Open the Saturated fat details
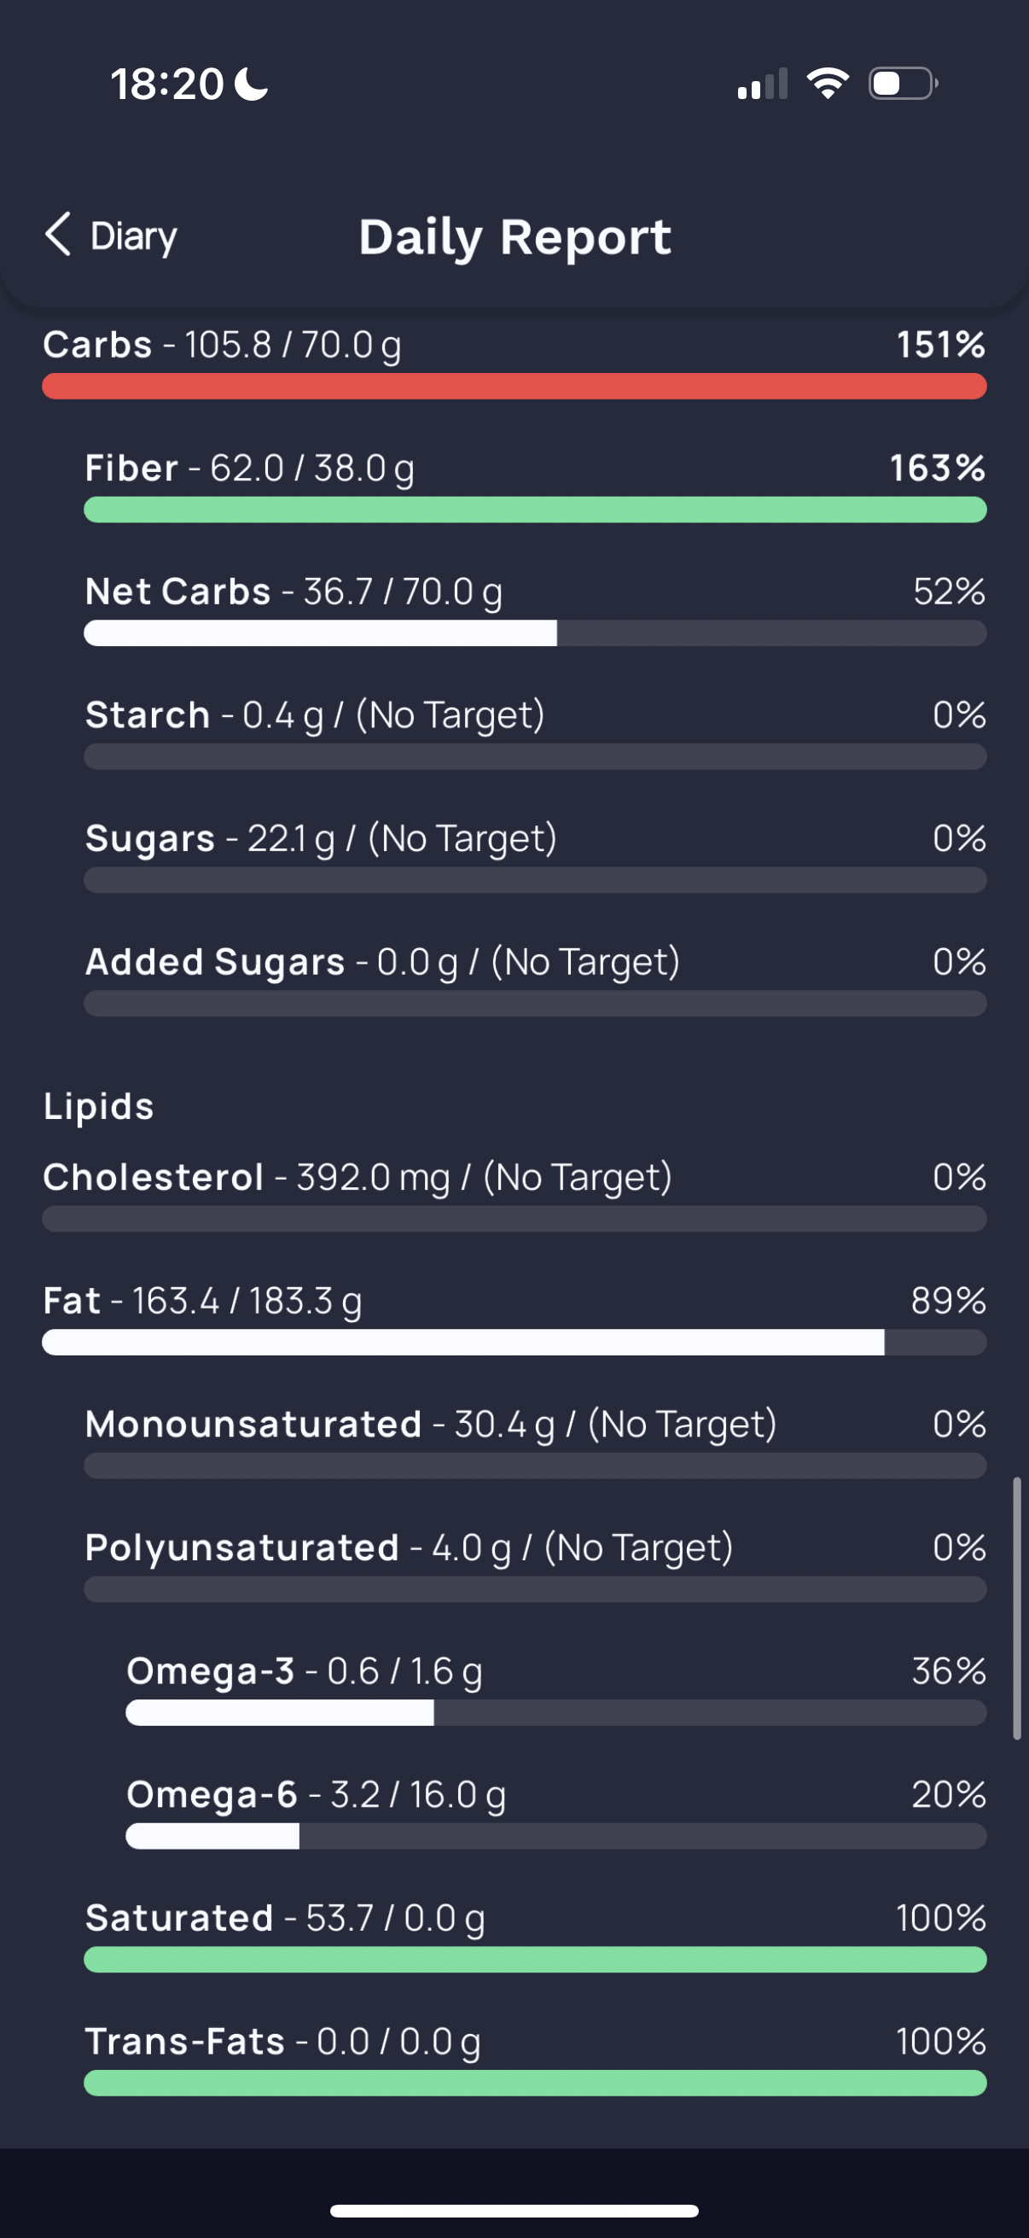The height and width of the screenshot is (2238, 1029). pos(535,1935)
